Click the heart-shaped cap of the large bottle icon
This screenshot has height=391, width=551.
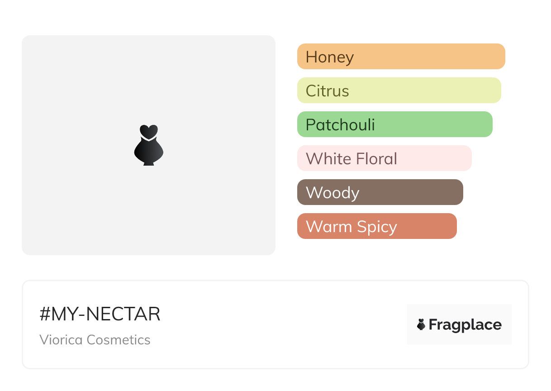point(148,131)
